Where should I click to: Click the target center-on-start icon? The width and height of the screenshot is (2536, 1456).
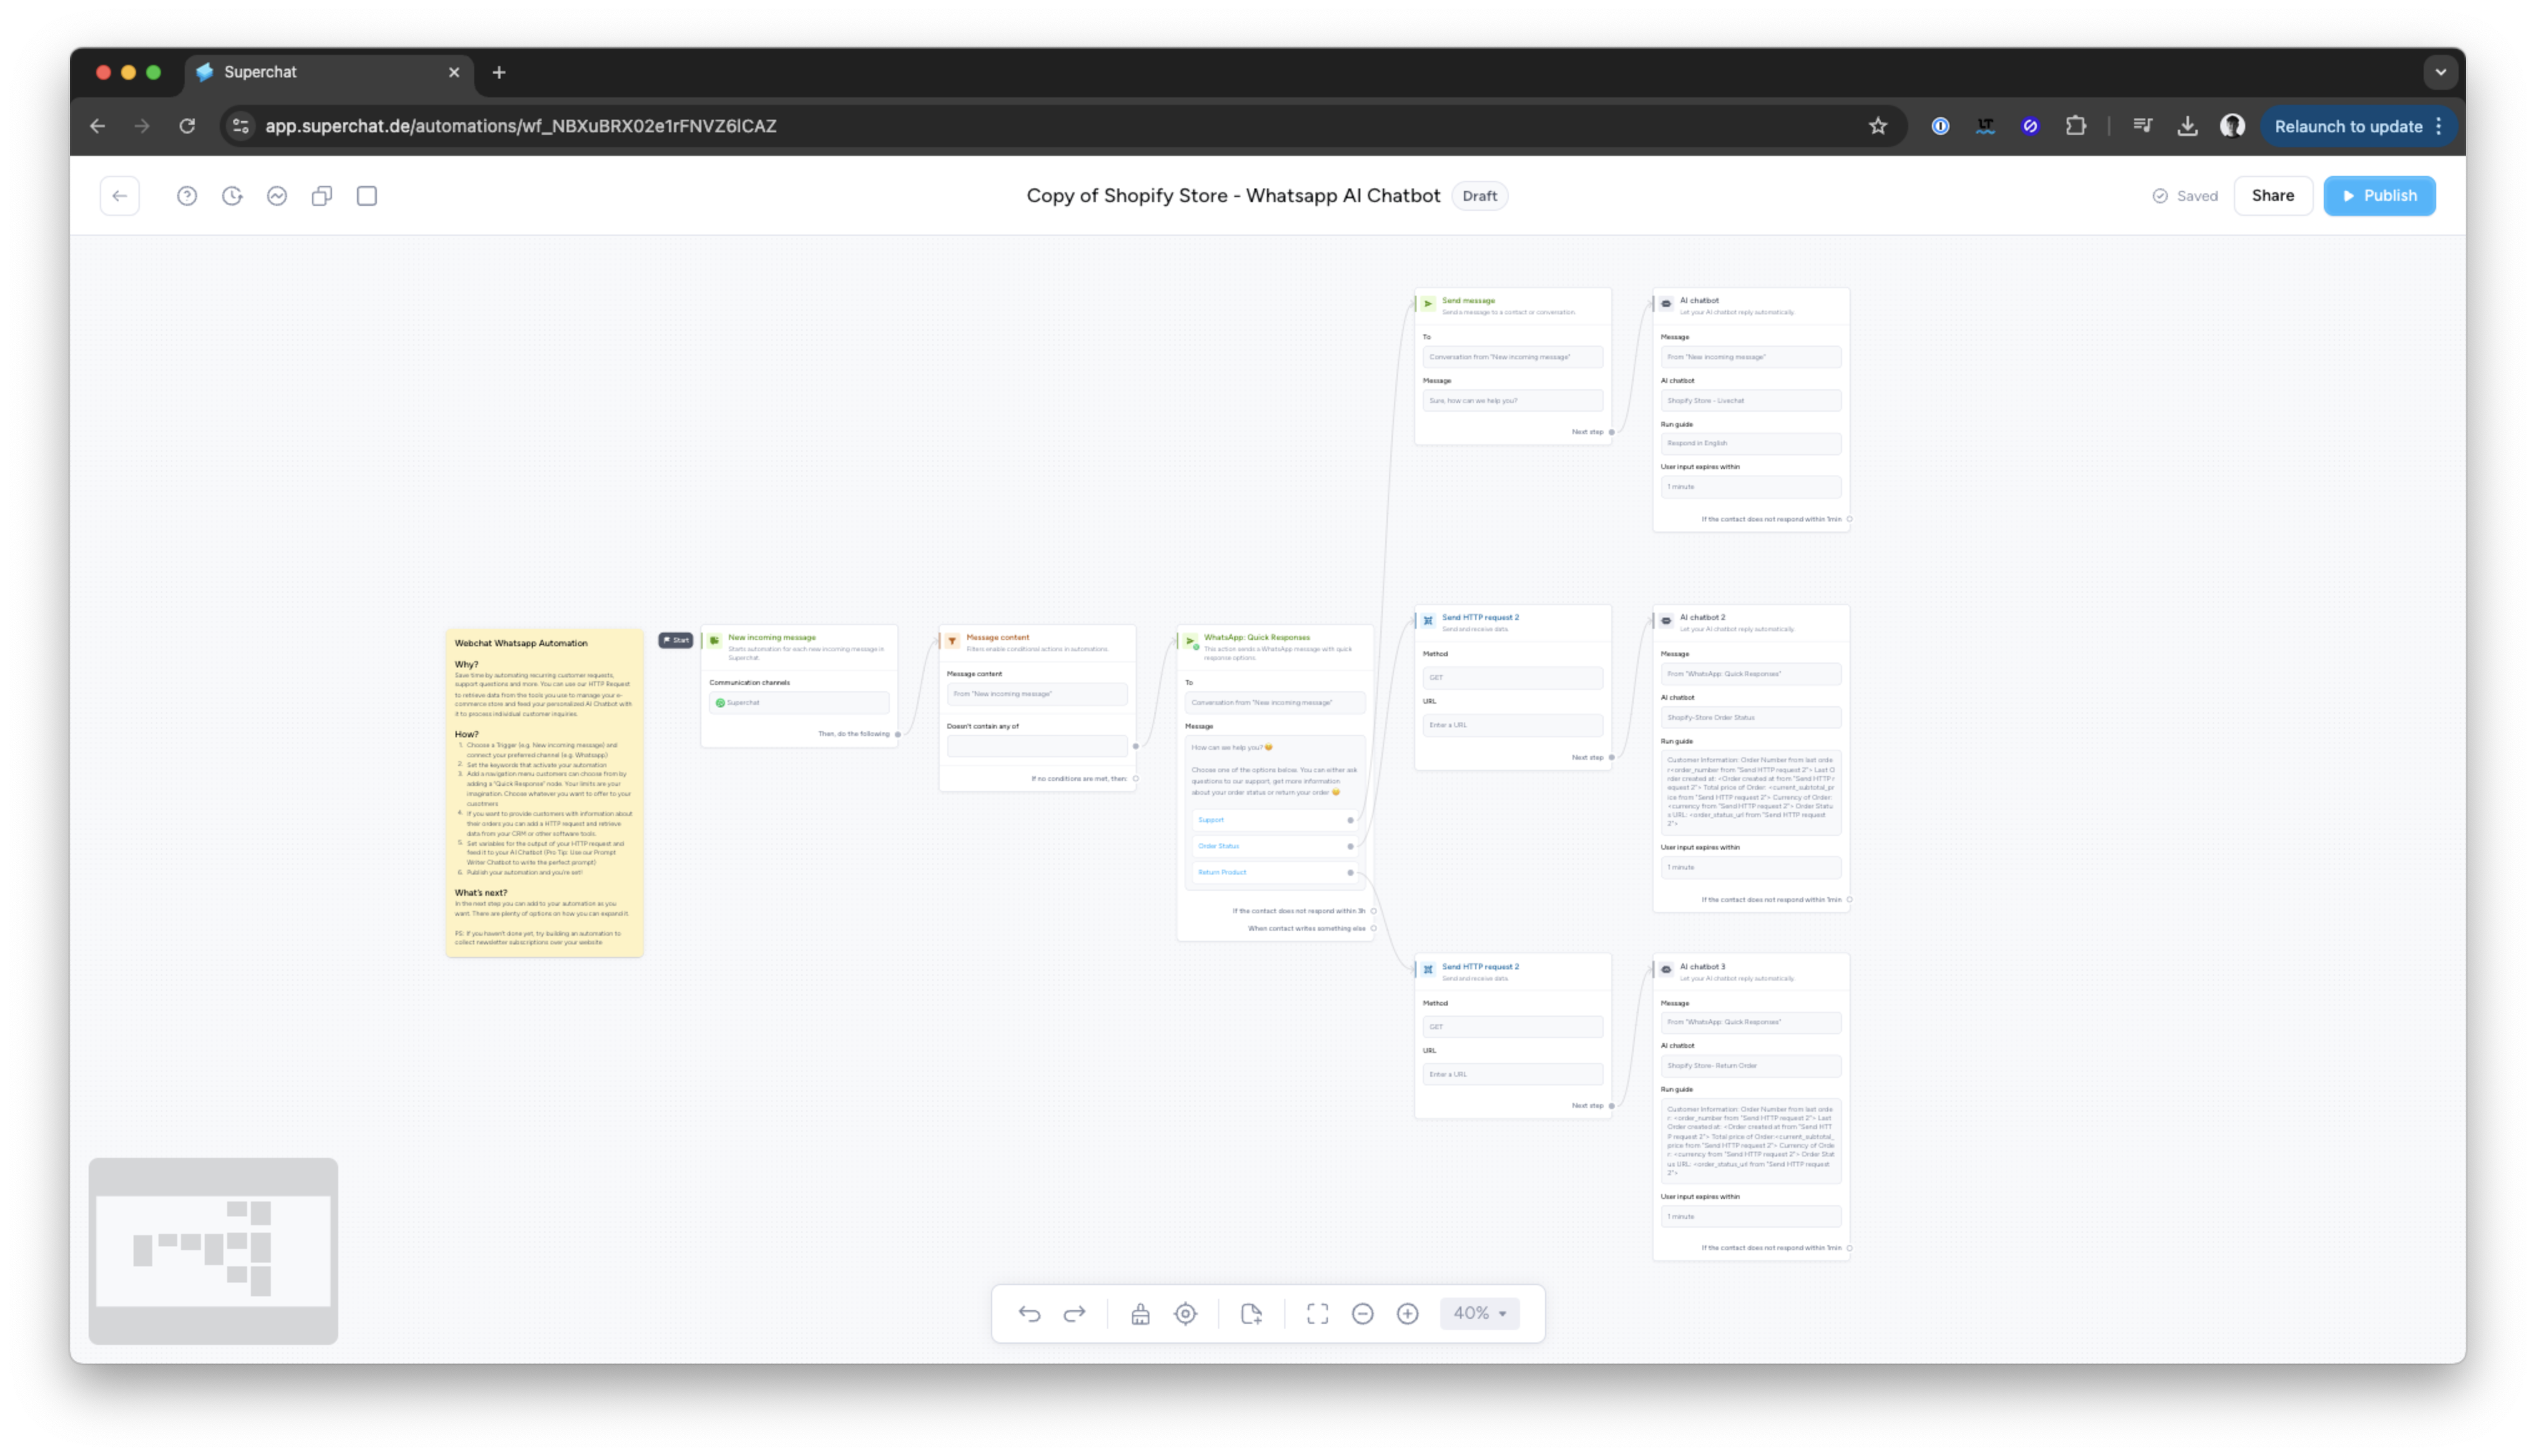pyautogui.click(x=1185, y=1314)
